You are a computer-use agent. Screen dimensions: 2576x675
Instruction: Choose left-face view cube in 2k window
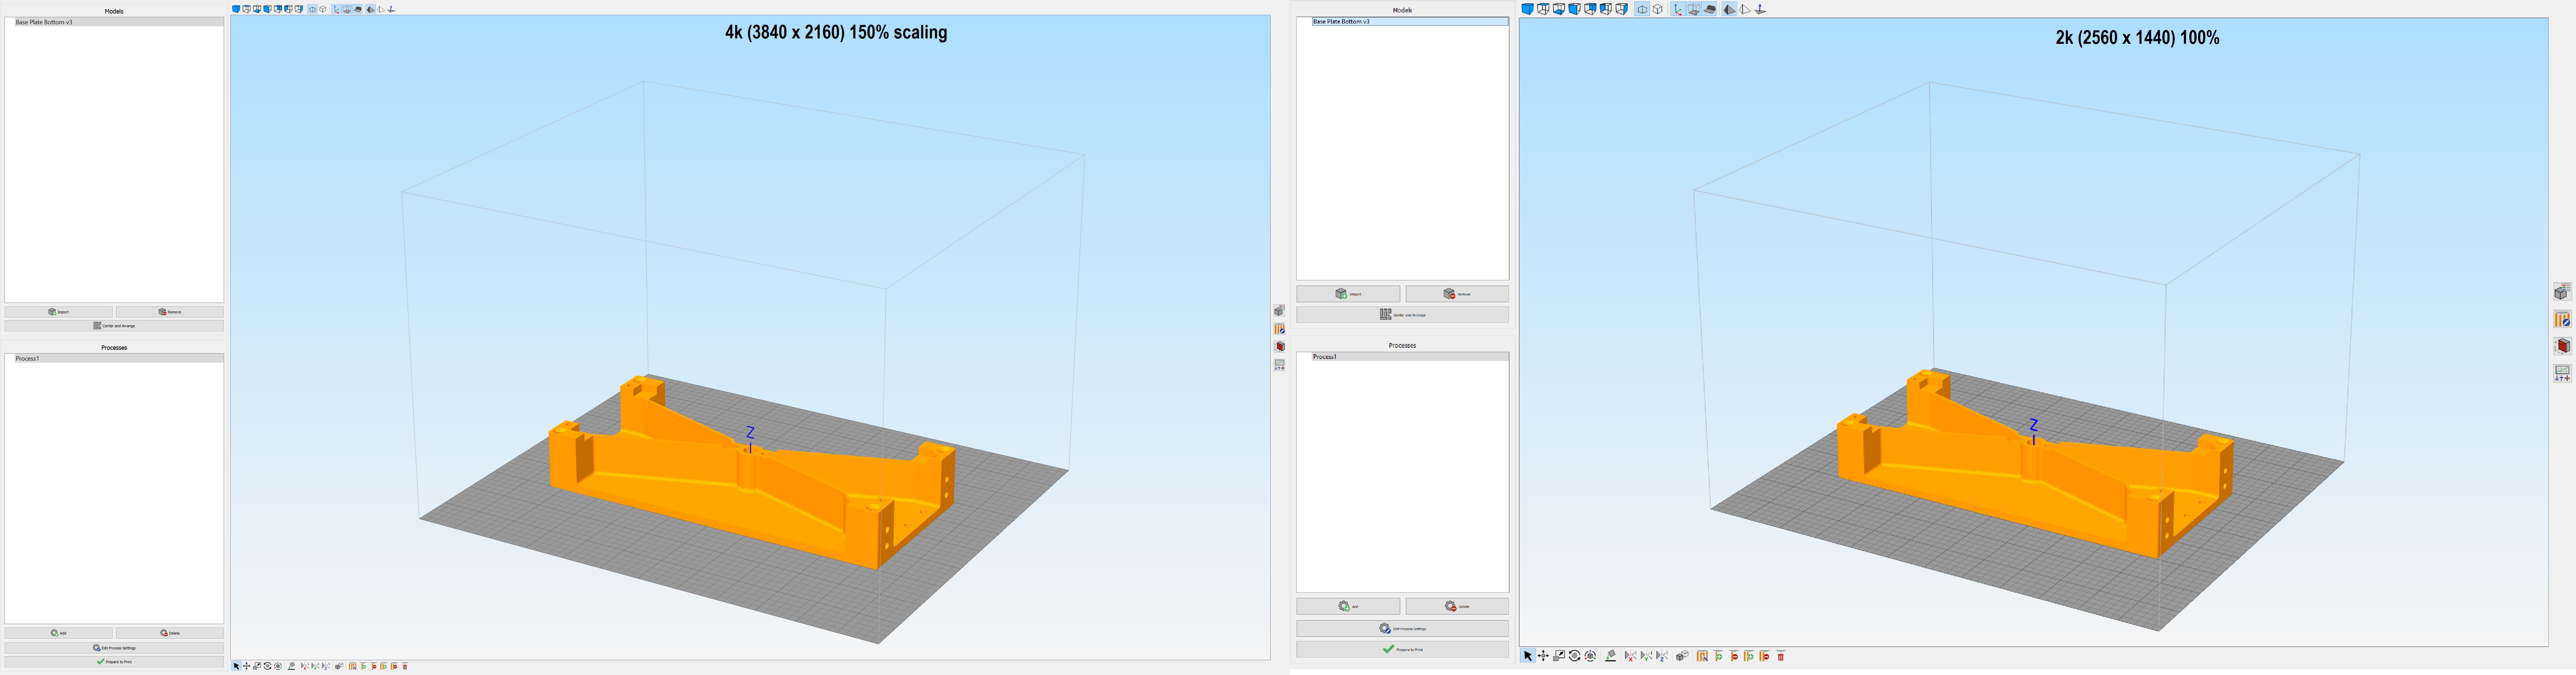[x=1606, y=9]
